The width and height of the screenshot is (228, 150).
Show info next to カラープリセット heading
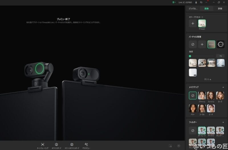[x=202, y=17]
